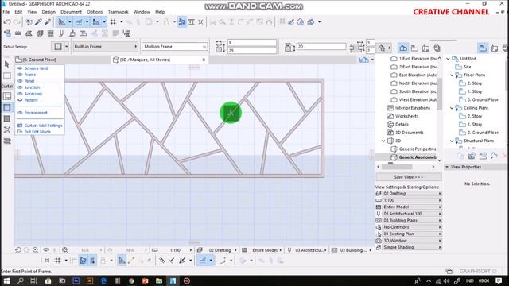The width and height of the screenshot is (509, 286).
Task: Click the frame geometry icon in info box
Action: tap(58, 47)
